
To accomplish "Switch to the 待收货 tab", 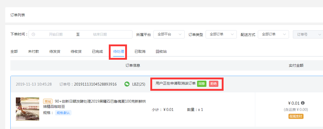I will [76, 51].
